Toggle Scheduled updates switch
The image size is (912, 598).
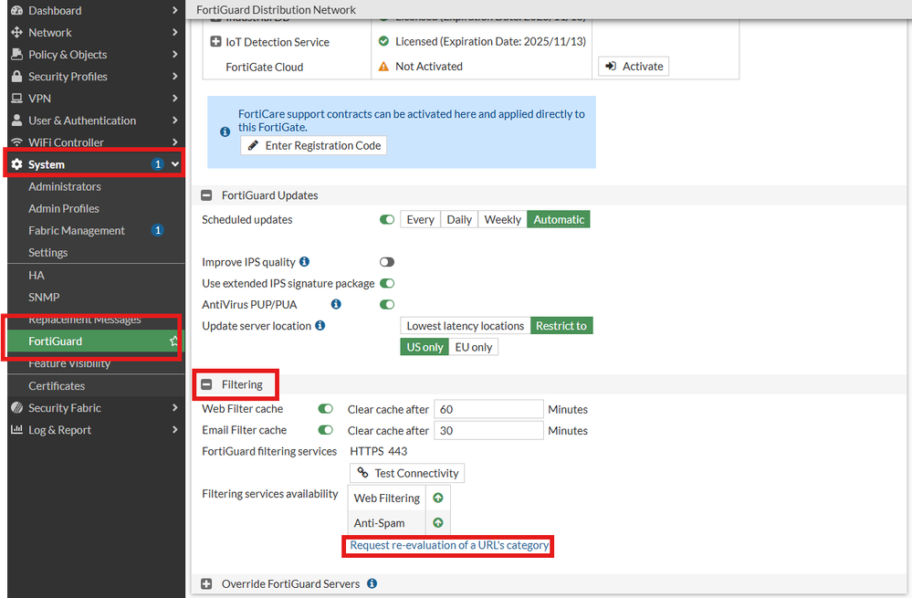[387, 219]
